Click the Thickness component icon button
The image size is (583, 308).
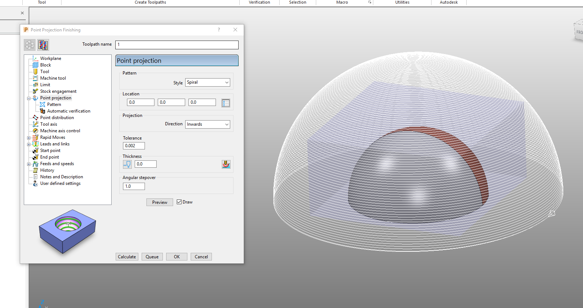[226, 164]
